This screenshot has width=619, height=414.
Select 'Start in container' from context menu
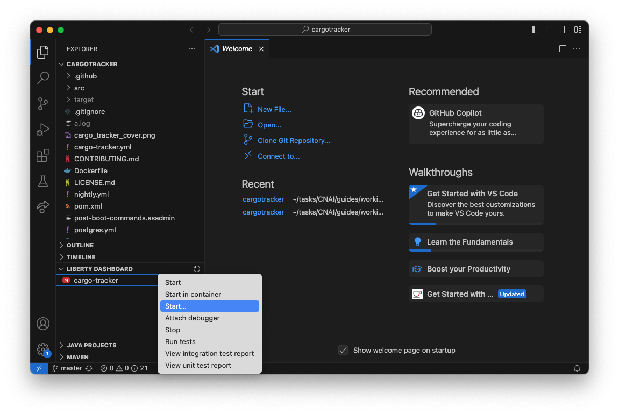(x=193, y=294)
